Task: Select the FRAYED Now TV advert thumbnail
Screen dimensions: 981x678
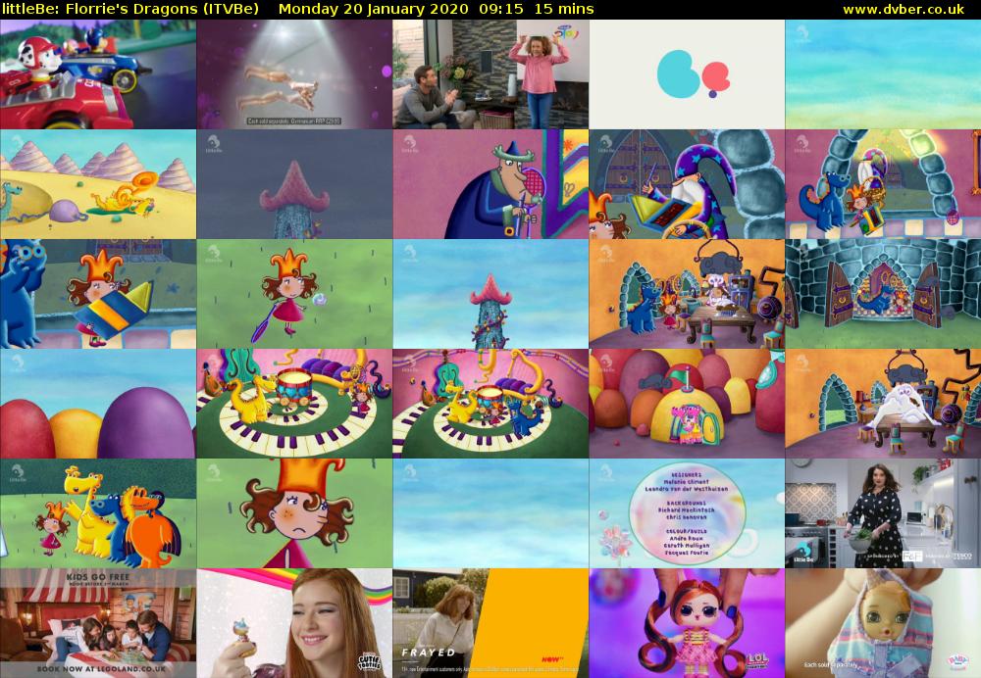Action: [490, 623]
